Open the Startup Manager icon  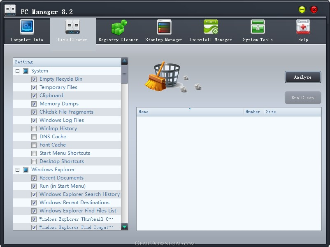164,27
